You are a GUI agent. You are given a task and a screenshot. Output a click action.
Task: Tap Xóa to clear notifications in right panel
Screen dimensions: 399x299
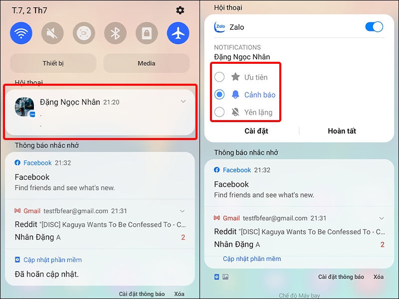pyautogui.click(x=379, y=277)
